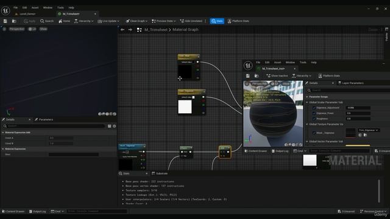
Task: Click the white color preview on the middle node
Action: pyautogui.click(x=185, y=107)
